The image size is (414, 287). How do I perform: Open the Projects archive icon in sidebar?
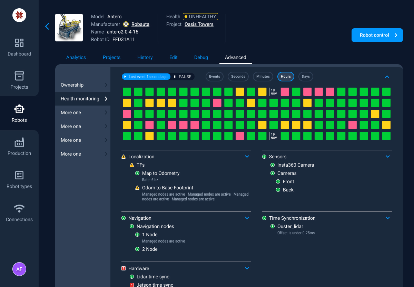[19, 76]
